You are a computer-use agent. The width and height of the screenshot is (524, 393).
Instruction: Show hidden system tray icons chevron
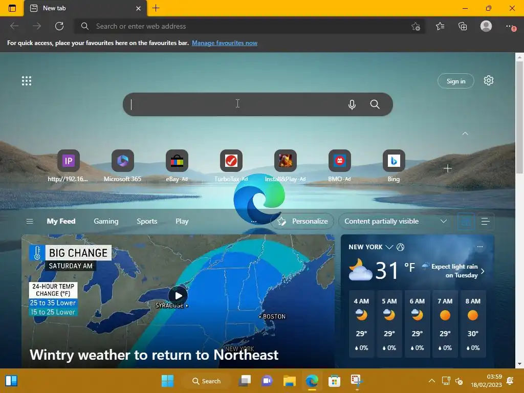(432, 381)
